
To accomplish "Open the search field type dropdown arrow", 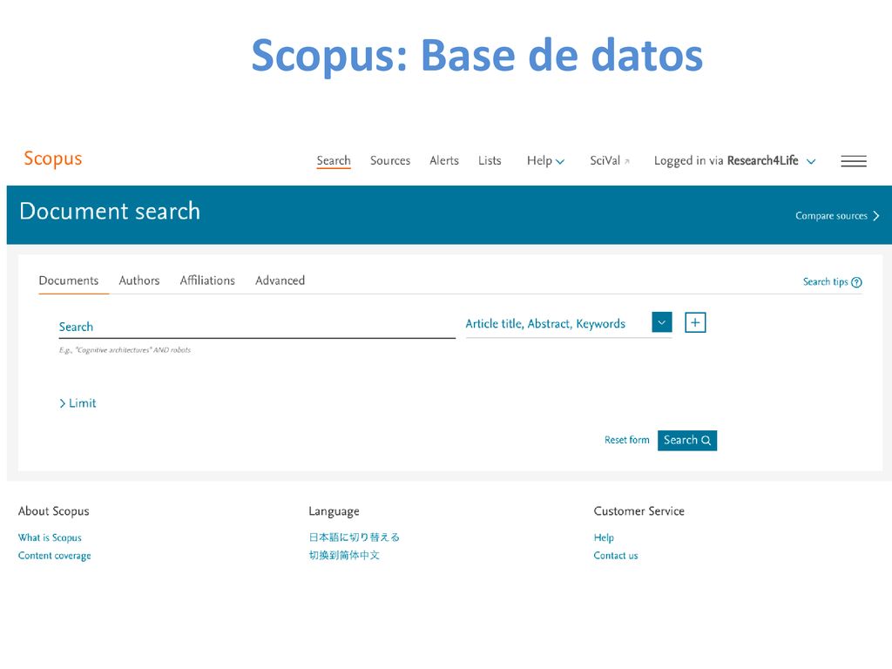I will 662,322.
